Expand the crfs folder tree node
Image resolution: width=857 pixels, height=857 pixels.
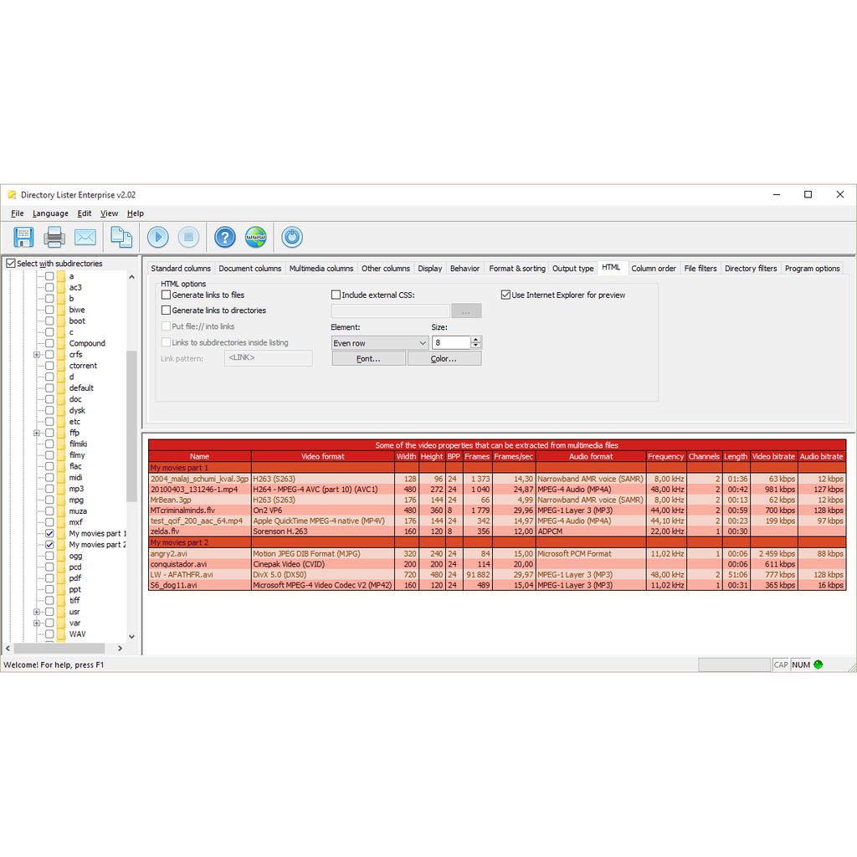pos(37,355)
